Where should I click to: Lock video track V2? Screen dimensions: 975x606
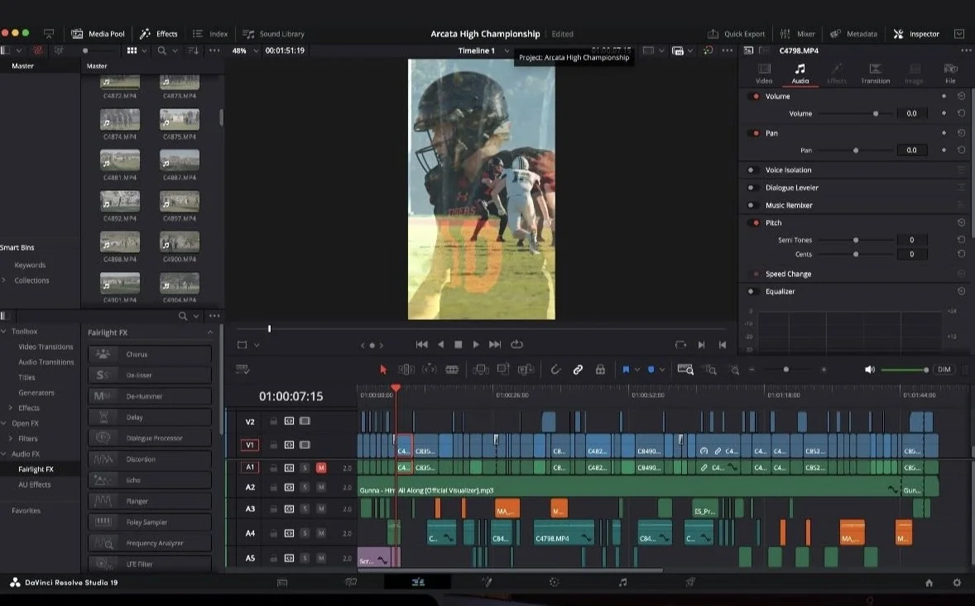click(273, 421)
